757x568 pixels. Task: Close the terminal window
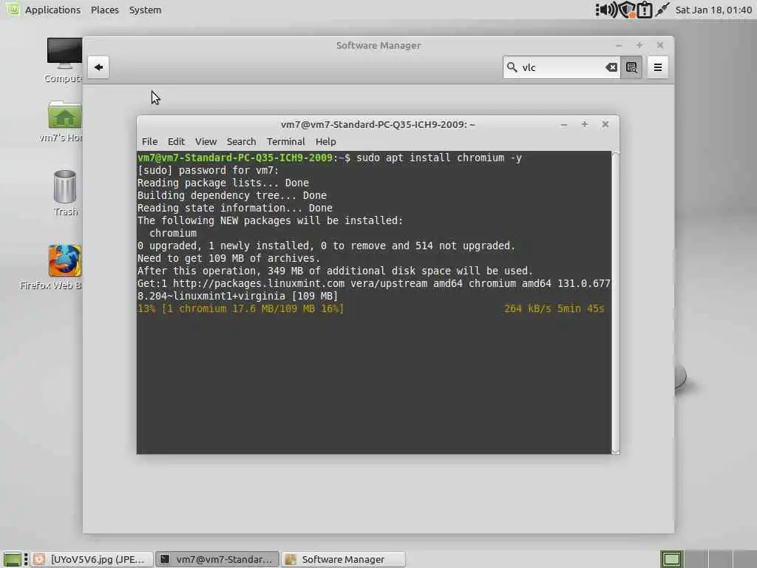coord(605,124)
